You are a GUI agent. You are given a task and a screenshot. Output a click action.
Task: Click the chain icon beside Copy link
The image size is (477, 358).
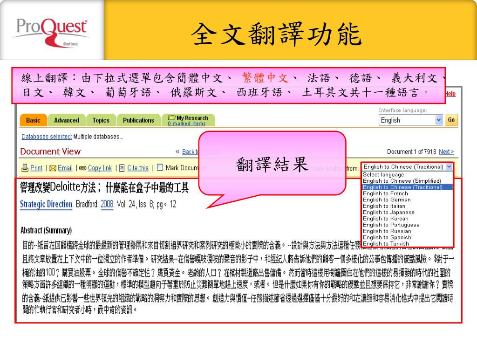click(83, 168)
